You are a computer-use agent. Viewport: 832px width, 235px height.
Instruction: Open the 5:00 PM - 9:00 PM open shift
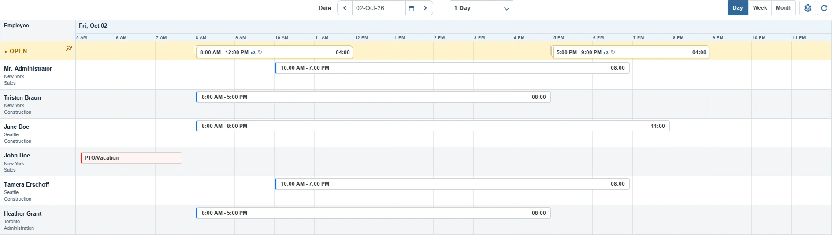[x=631, y=52]
